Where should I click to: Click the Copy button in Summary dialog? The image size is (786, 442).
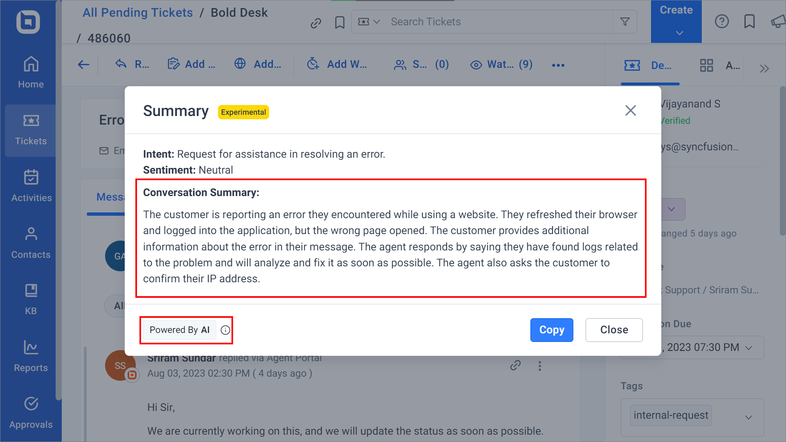552,329
